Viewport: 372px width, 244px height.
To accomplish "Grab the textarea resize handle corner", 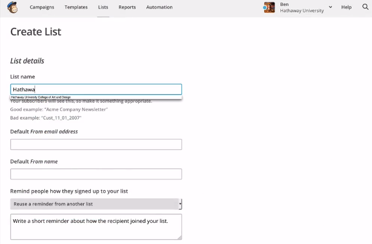I will (x=179, y=237).
